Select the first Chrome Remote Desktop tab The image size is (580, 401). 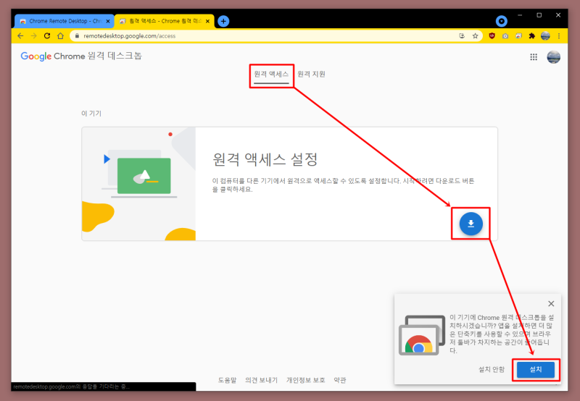pos(64,21)
